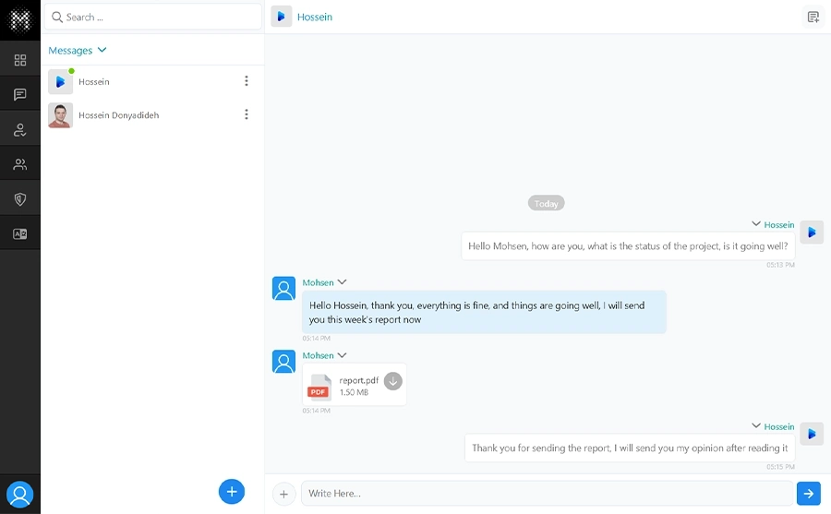The width and height of the screenshot is (831, 514).
Task: Open the notes icon at top right
Action: (x=813, y=17)
